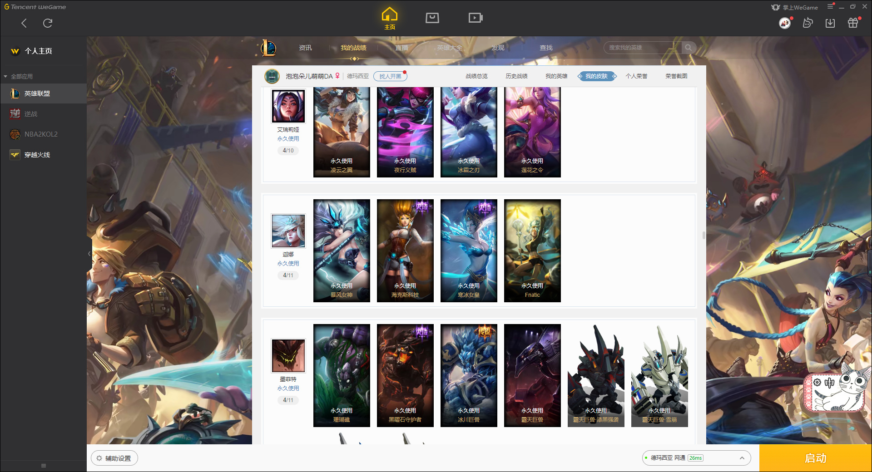This screenshot has width=872, height=472.
Task: Select 英雄联盟 in sidebar
Action: point(43,93)
